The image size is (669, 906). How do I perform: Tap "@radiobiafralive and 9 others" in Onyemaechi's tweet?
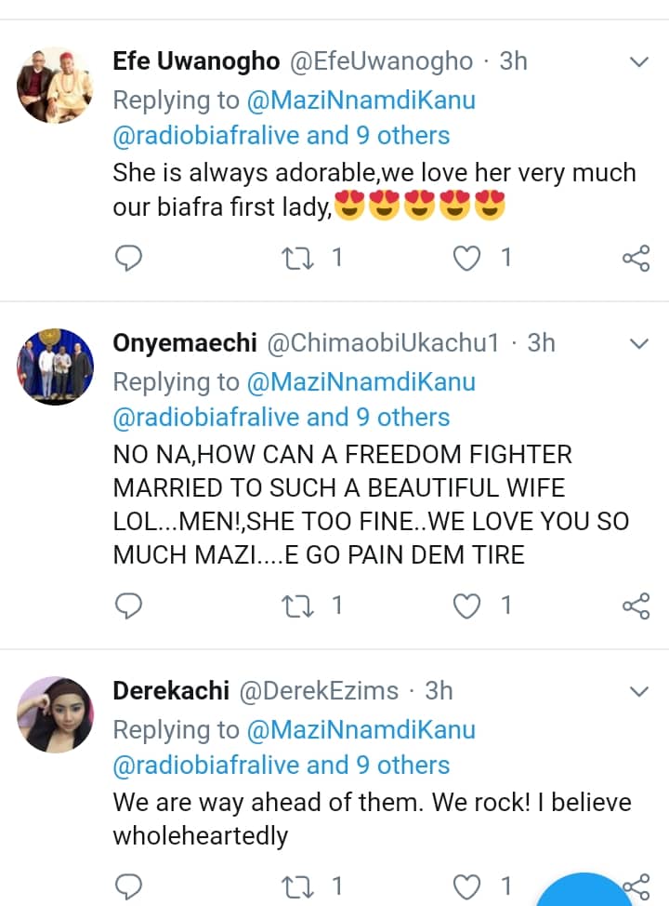[281, 417]
